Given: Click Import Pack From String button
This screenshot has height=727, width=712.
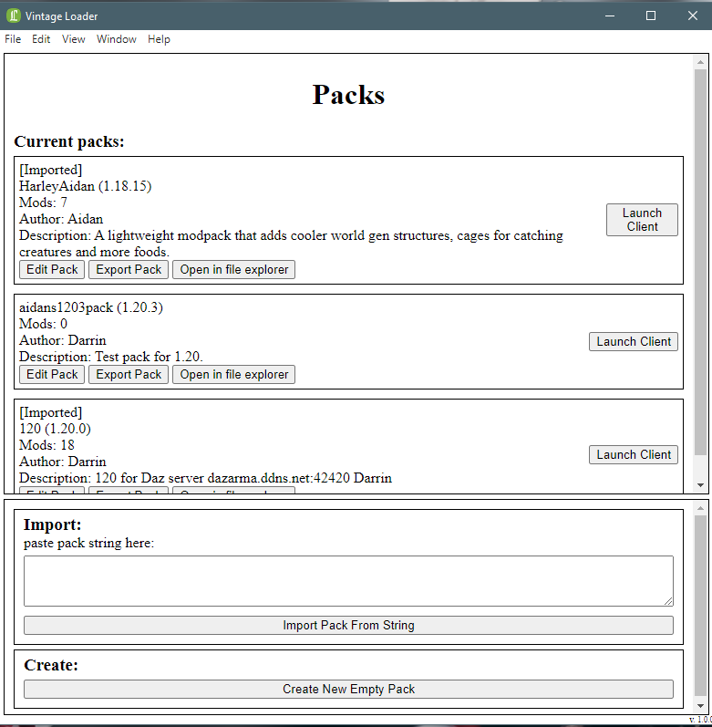Looking at the screenshot, I should (x=348, y=626).
